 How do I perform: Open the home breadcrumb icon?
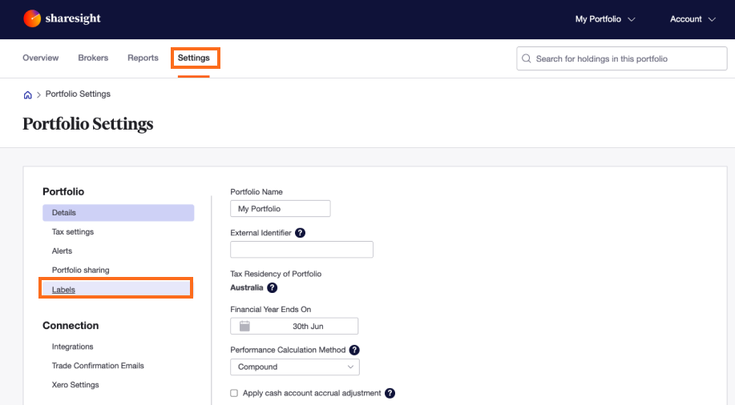click(x=28, y=95)
